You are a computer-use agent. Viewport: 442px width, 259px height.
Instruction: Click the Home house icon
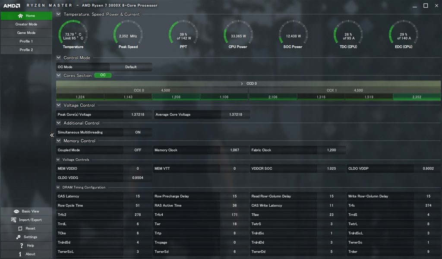point(20,16)
